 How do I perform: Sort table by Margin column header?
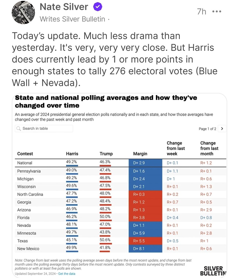coord(140,154)
